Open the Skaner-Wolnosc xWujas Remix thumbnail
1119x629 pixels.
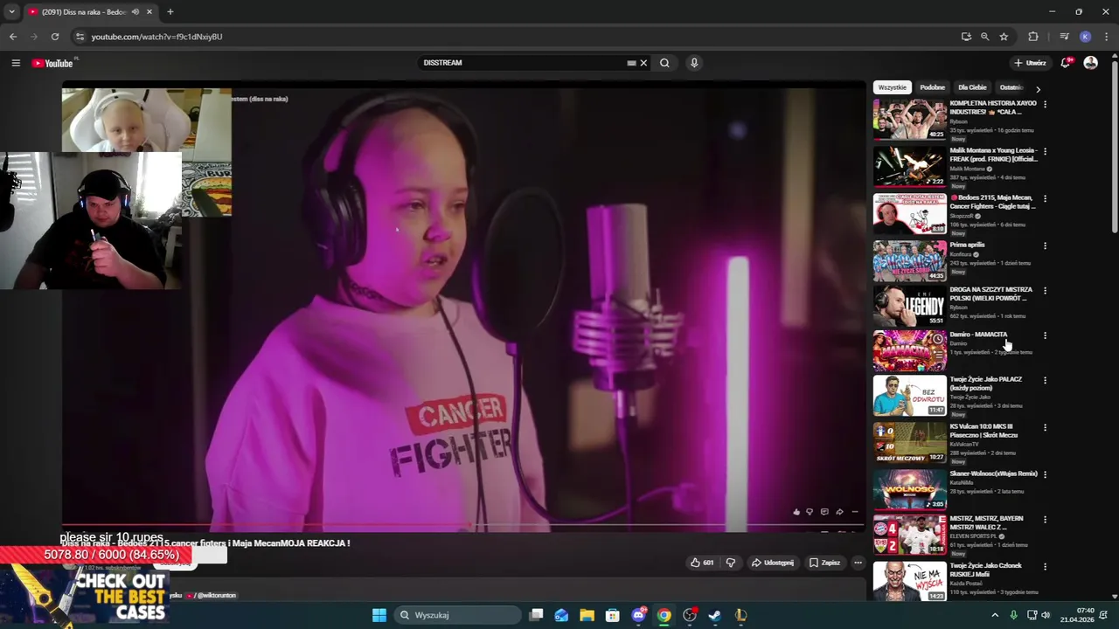coord(909,489)
